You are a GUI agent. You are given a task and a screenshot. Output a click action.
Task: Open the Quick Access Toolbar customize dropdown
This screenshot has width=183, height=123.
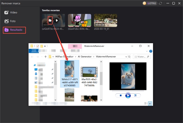(x=45, y=46)
